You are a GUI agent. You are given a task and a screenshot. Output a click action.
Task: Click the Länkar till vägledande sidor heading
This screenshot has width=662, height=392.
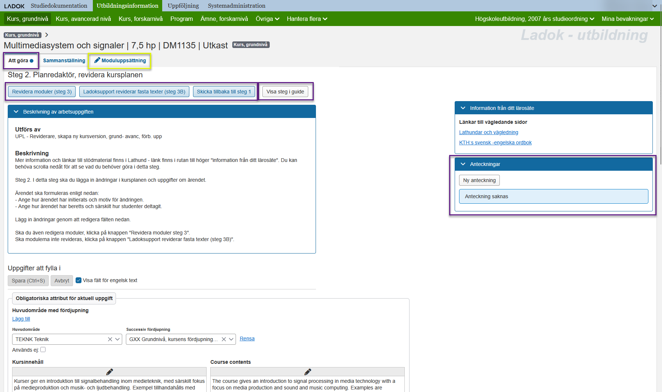(493, 122)
